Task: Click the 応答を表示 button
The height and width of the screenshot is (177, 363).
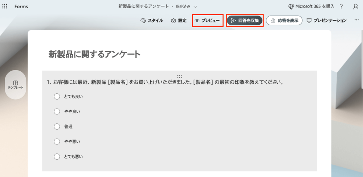Action: (x=284, y=21)
